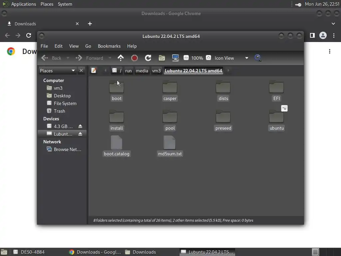Open a new Chrome tab
341x256 pixels.
[x=90, y=24]
